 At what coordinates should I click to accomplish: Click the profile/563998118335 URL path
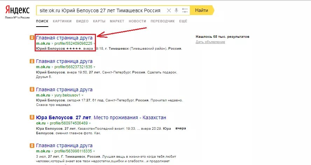73,151
